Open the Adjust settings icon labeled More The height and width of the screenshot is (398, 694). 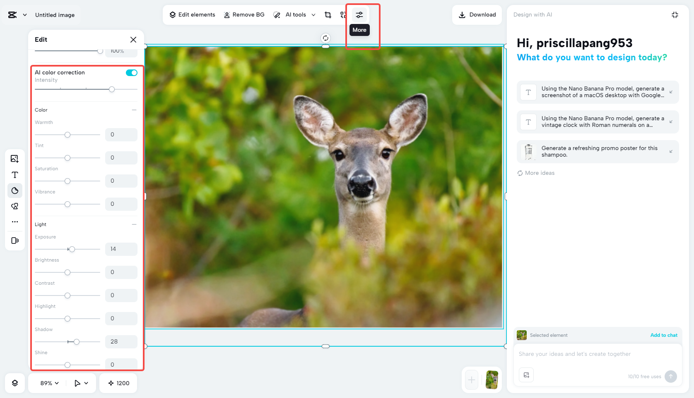(359, 14)
